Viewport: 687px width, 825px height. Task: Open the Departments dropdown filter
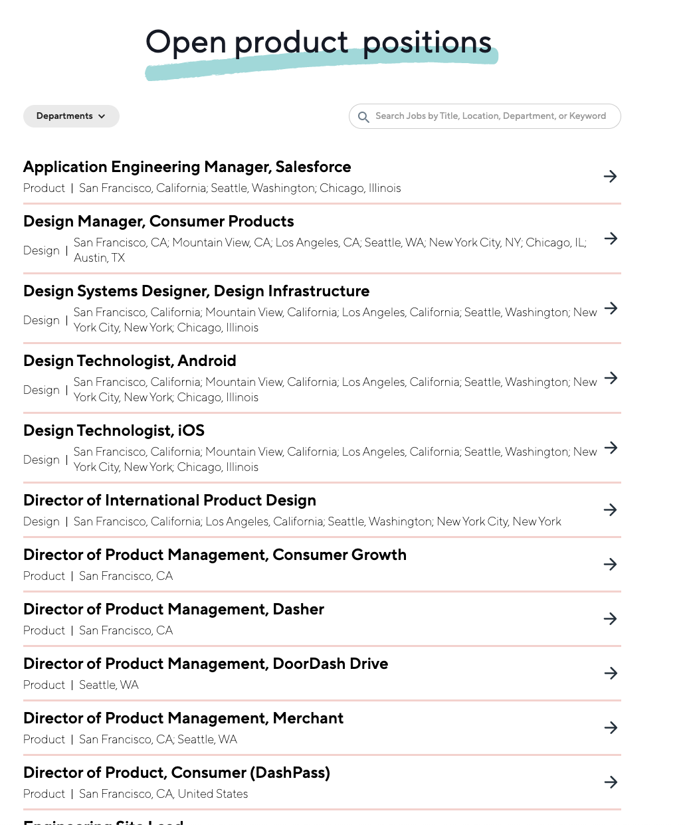tap(71, 116)
